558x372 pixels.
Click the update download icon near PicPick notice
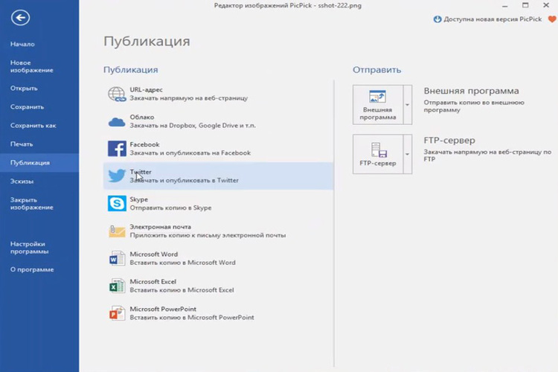point(437,19)
